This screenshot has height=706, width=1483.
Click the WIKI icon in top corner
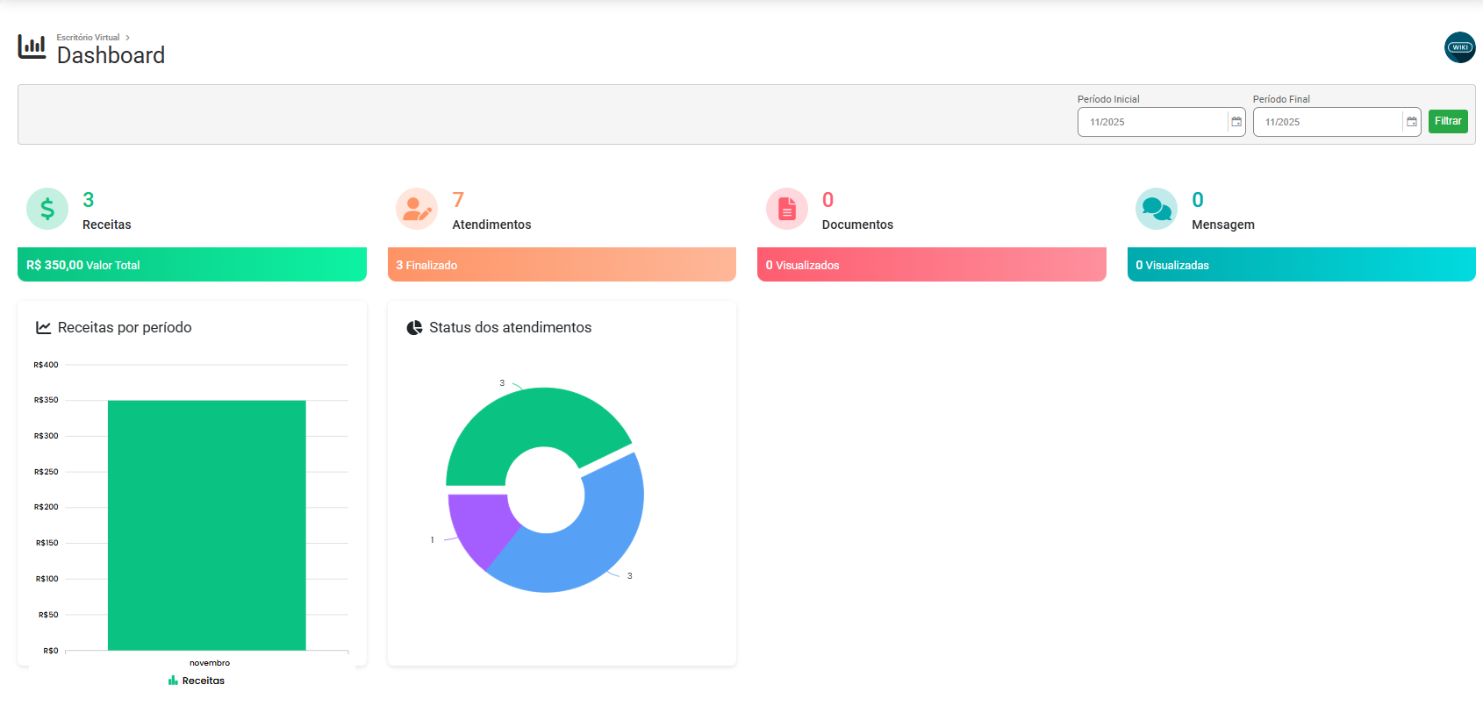point(1459,47)
